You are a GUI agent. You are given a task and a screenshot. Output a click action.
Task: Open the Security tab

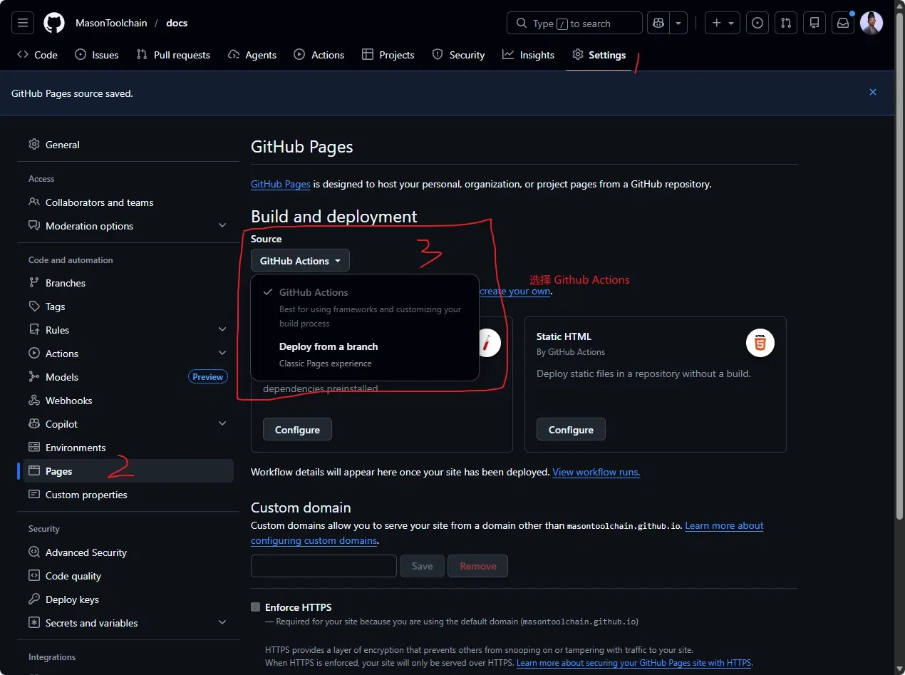point(458,55)
